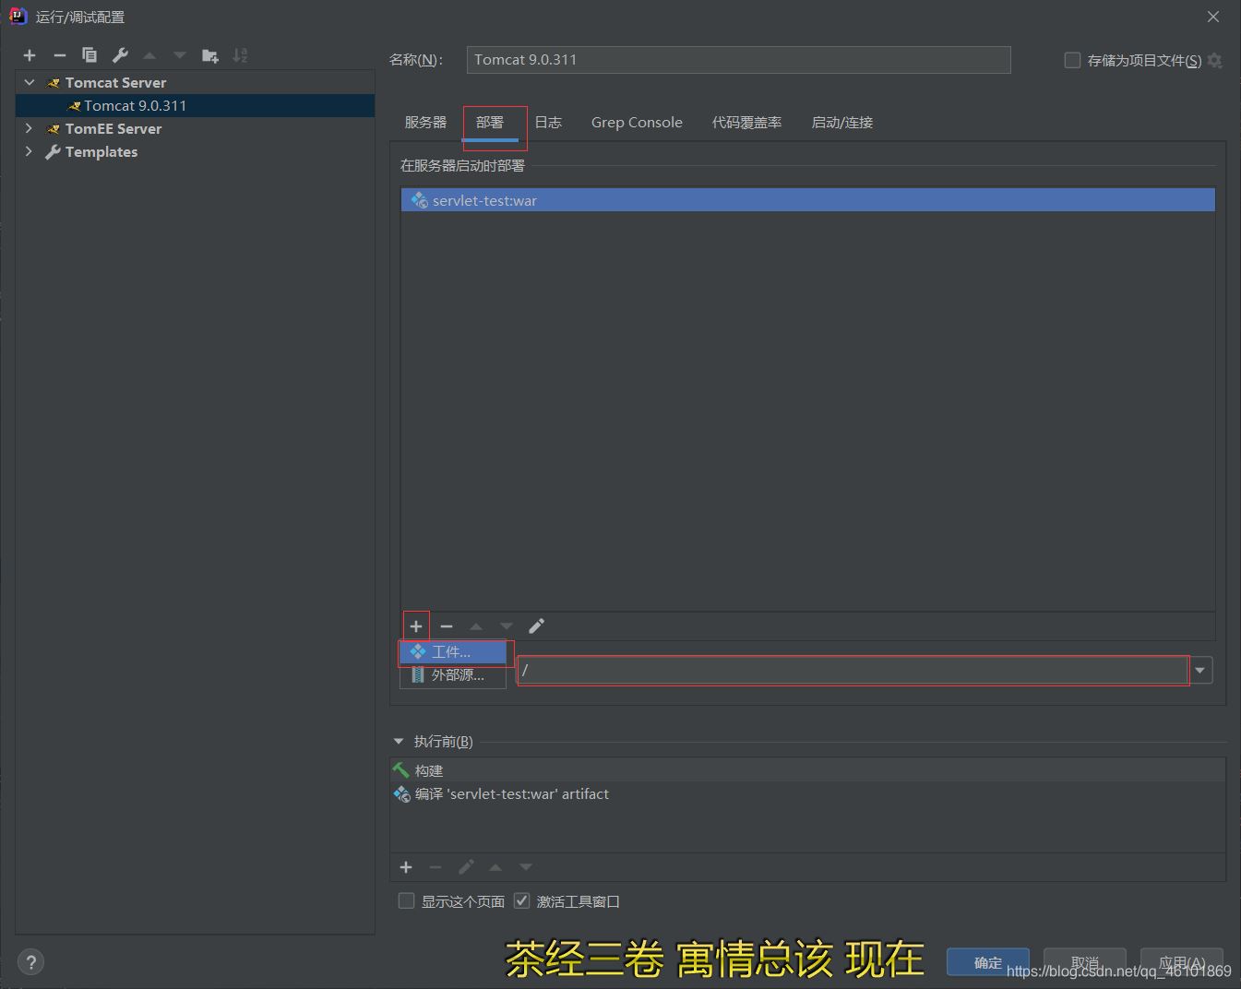
Task: Collapse the Tomcat Server tree node
Action: pos(30,82)
